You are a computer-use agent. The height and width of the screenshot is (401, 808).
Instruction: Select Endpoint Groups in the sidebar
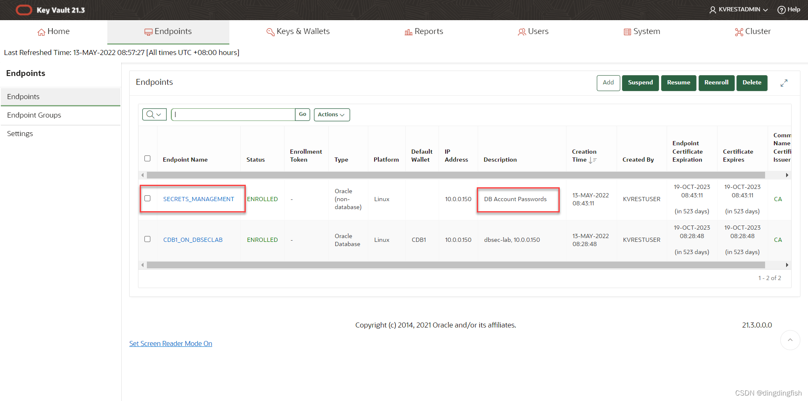pos(61,115)
